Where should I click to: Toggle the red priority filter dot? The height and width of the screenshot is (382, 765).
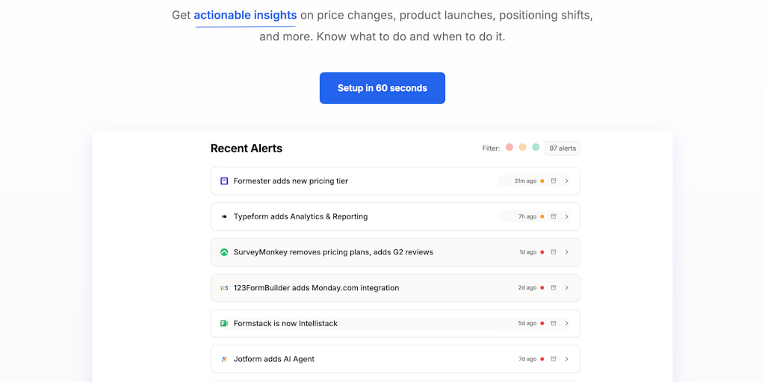(510, 147)
